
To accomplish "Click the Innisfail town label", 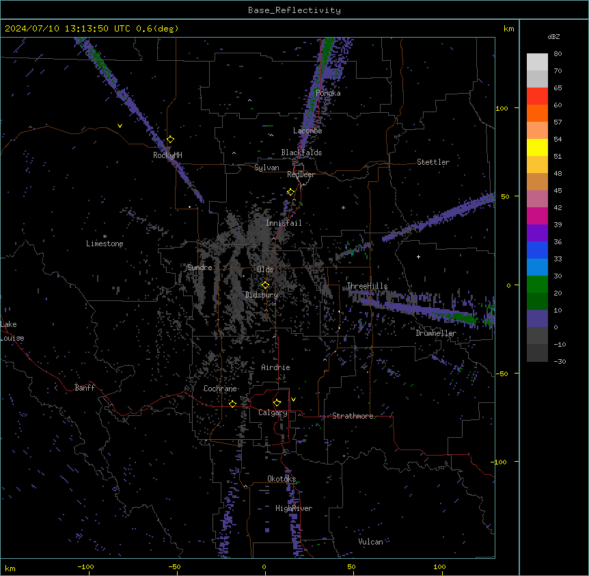I will coord(284,223).
